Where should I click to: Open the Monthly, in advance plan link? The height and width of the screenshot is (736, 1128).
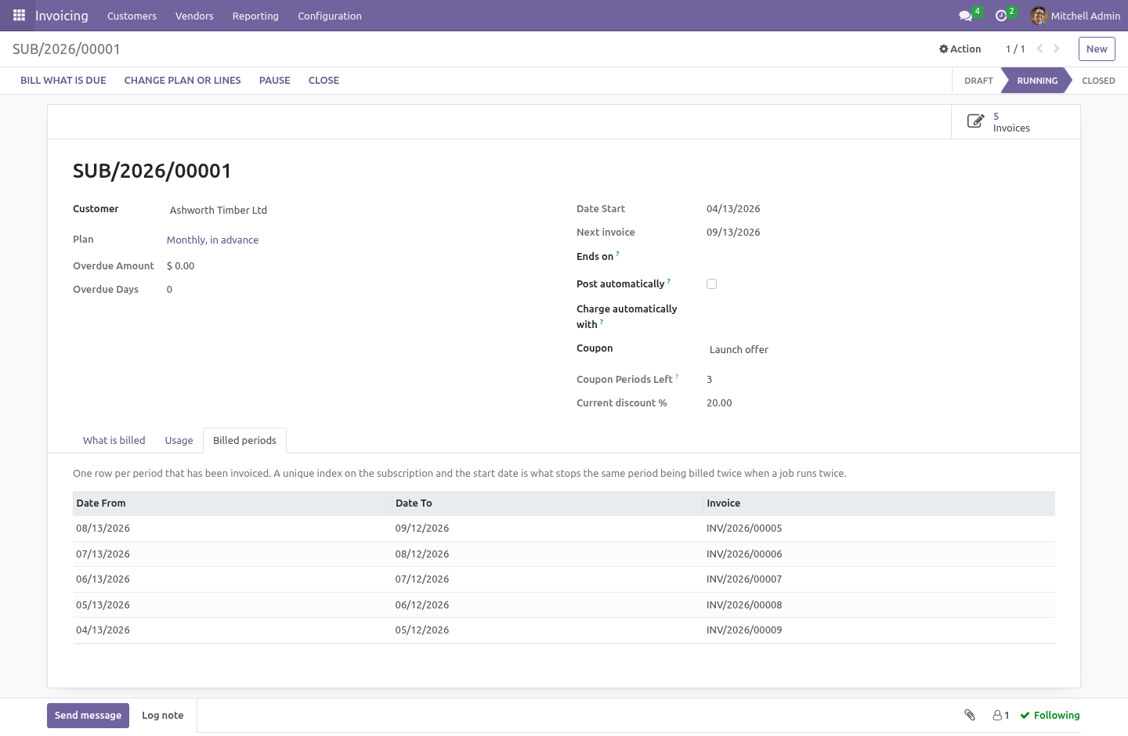[212, 240]
